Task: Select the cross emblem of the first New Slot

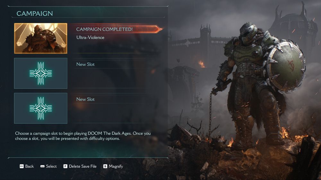Action: [41, 73]
